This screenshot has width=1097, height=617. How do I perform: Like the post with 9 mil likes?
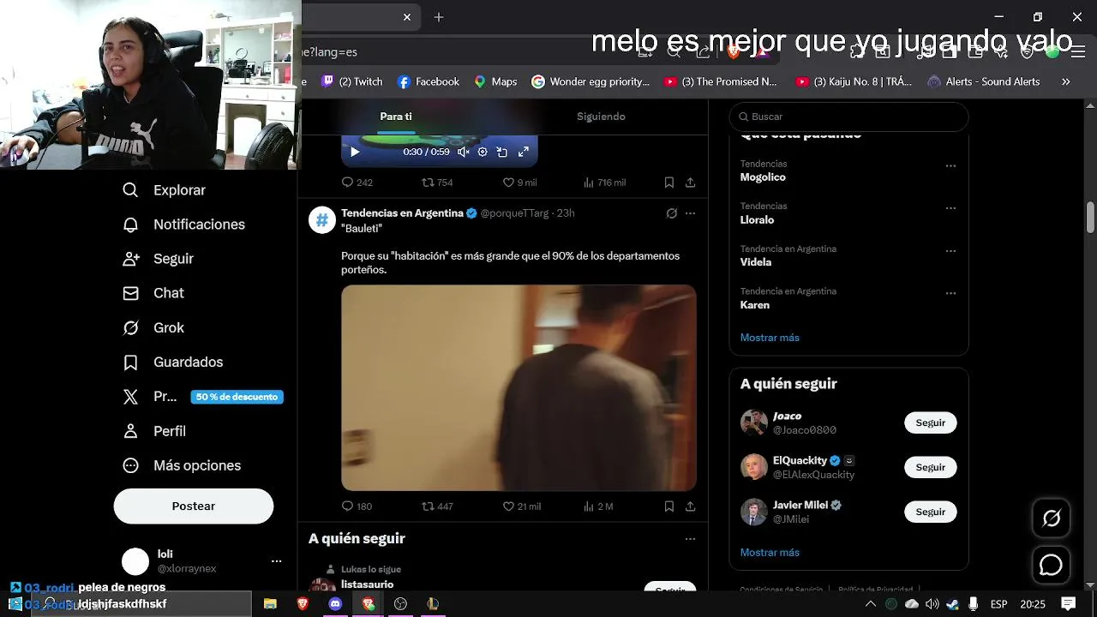pyautogui.click(x=519, y=183)
